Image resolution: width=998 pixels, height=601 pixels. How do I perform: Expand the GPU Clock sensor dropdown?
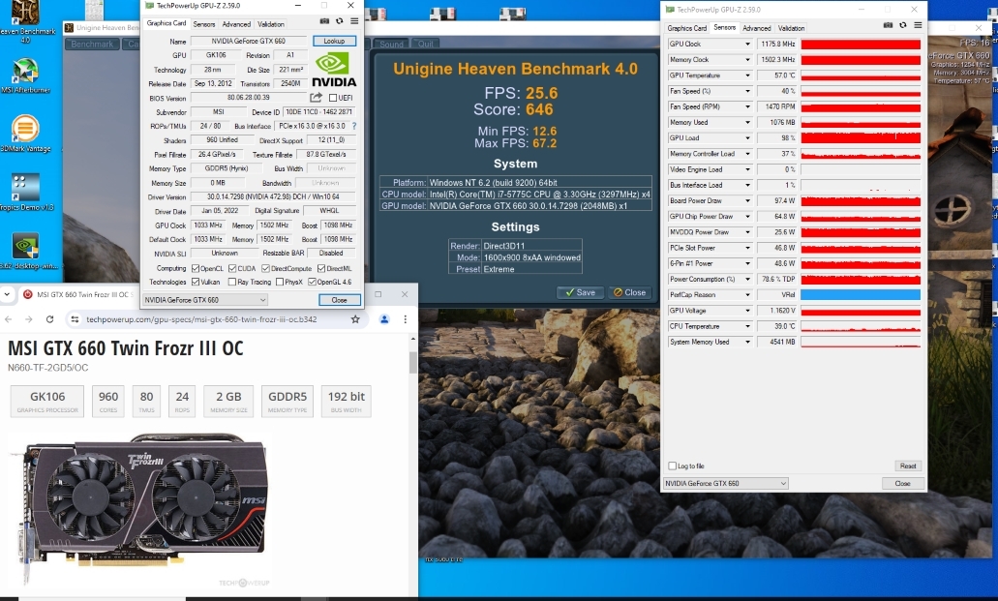(x=747, y=44)
